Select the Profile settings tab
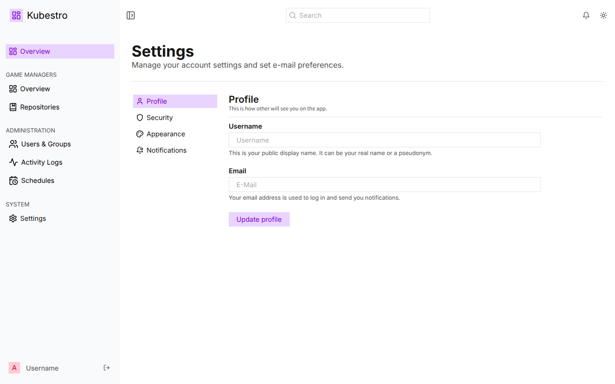 175,101
